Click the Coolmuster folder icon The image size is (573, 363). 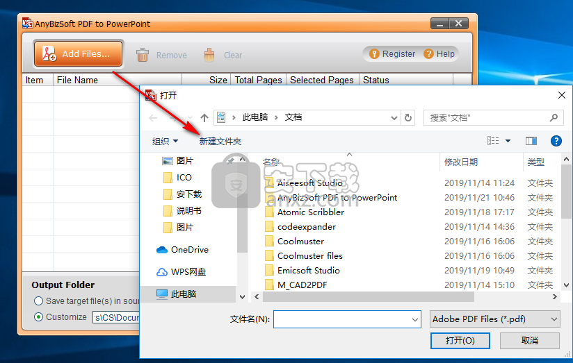point(269,242)
